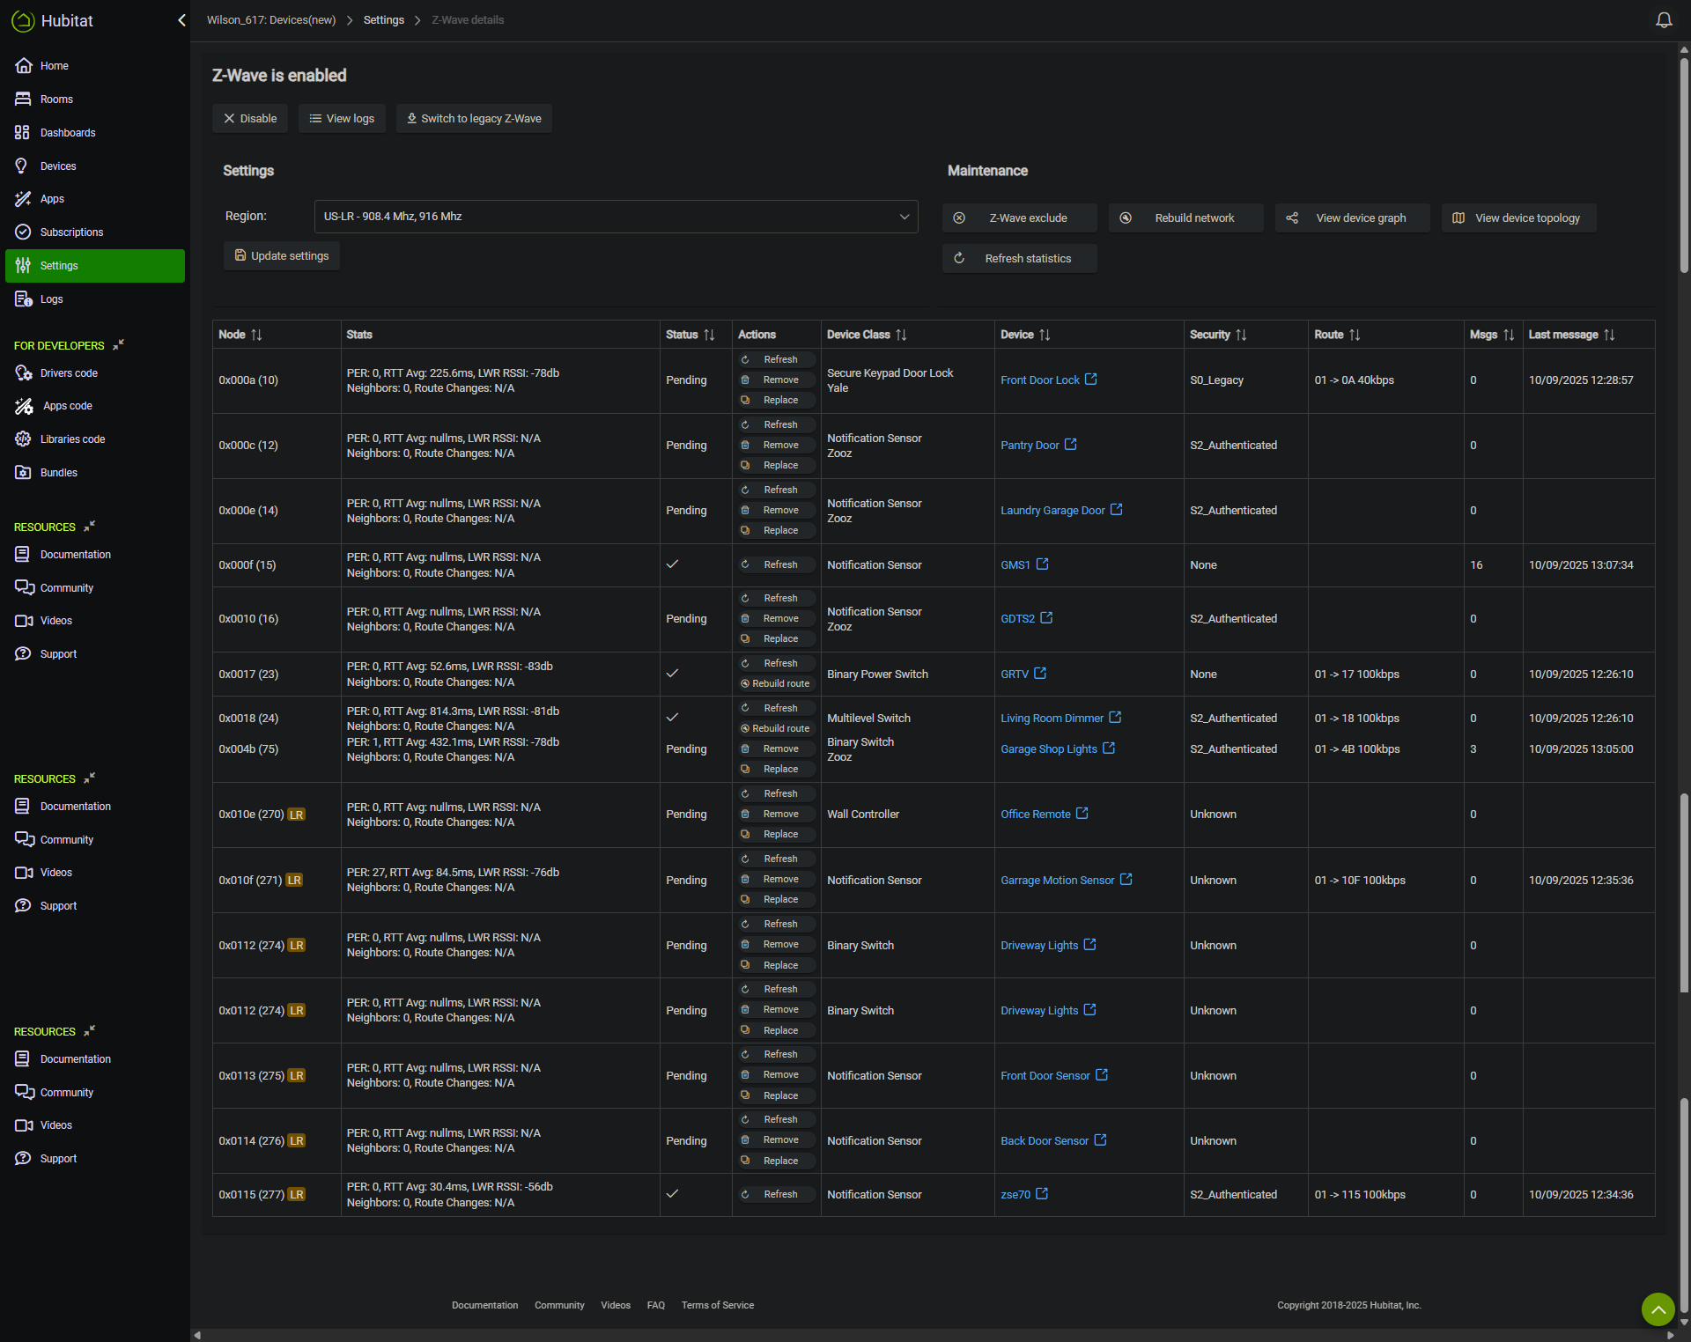Click Settings in the breadcrumb path

point(383,20)
